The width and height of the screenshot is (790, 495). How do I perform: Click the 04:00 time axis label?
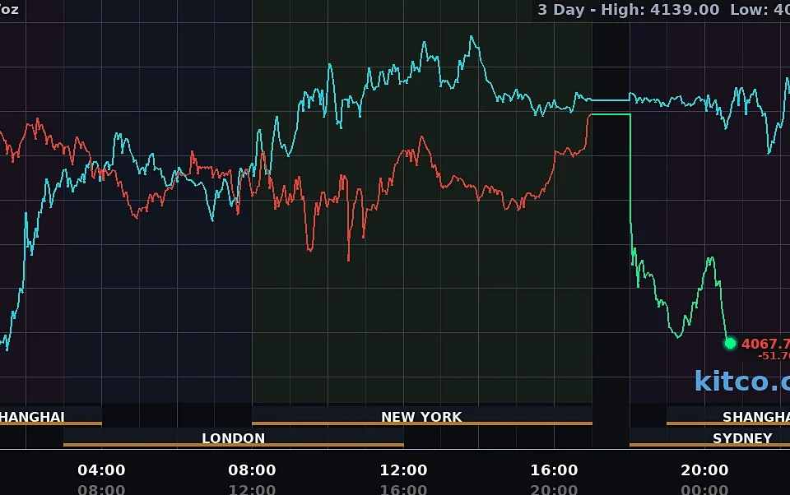pos(101,470)
